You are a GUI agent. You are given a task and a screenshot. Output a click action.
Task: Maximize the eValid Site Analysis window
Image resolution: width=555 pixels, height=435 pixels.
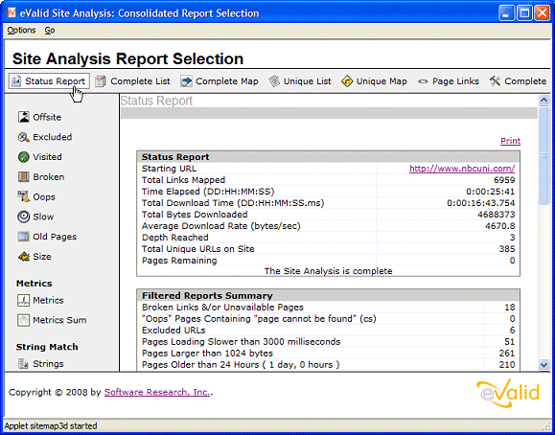pyautogui.click(x=524, y=13)
